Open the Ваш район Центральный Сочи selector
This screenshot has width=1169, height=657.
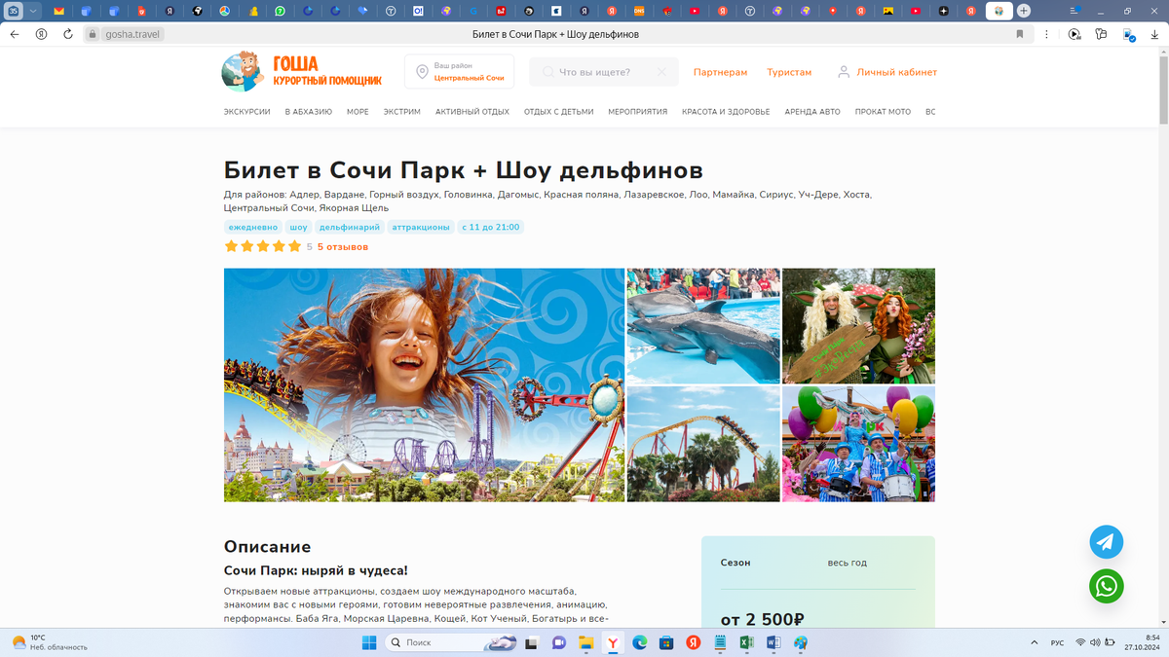(459, 72)
